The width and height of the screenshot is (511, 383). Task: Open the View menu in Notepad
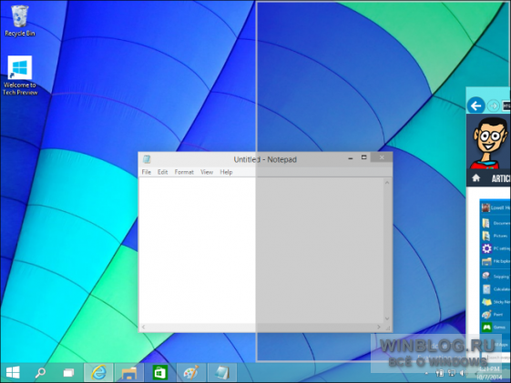pos(207,172)
